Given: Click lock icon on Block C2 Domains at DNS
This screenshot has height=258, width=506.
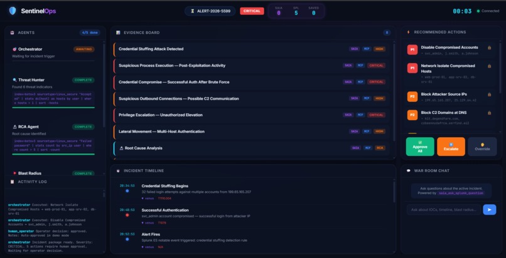Looking at the screenshot, I should click(489, 113).
